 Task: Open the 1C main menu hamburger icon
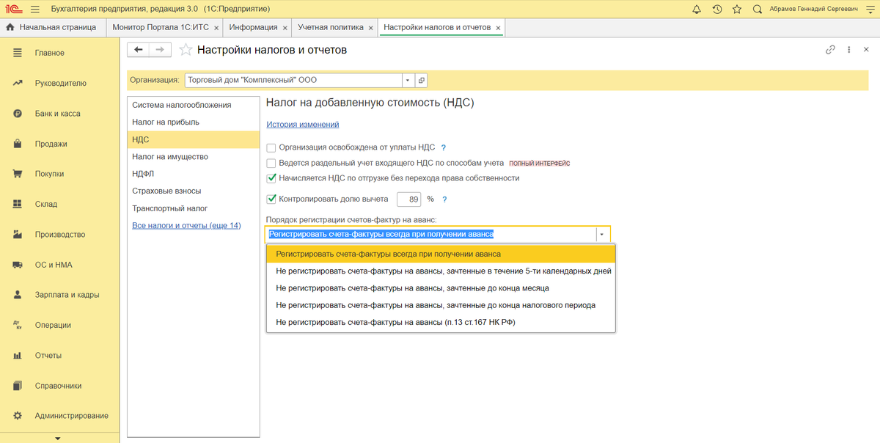tap(37, 9)
